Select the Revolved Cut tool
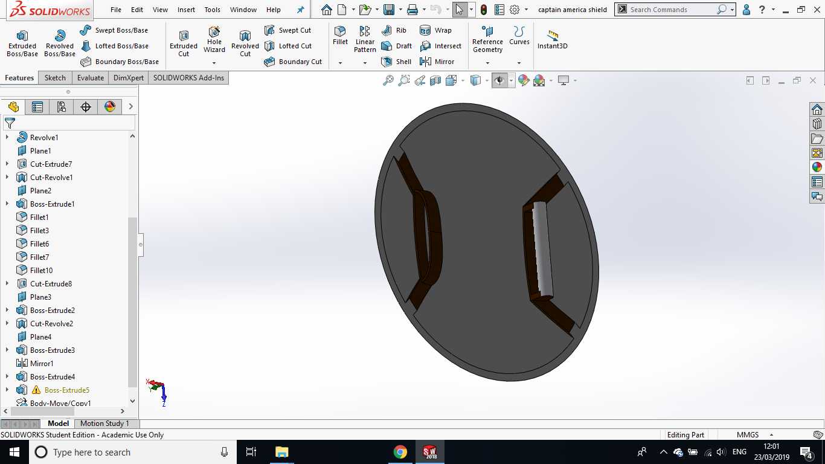Viewport: 825px width, 464px height. (245, 43)
